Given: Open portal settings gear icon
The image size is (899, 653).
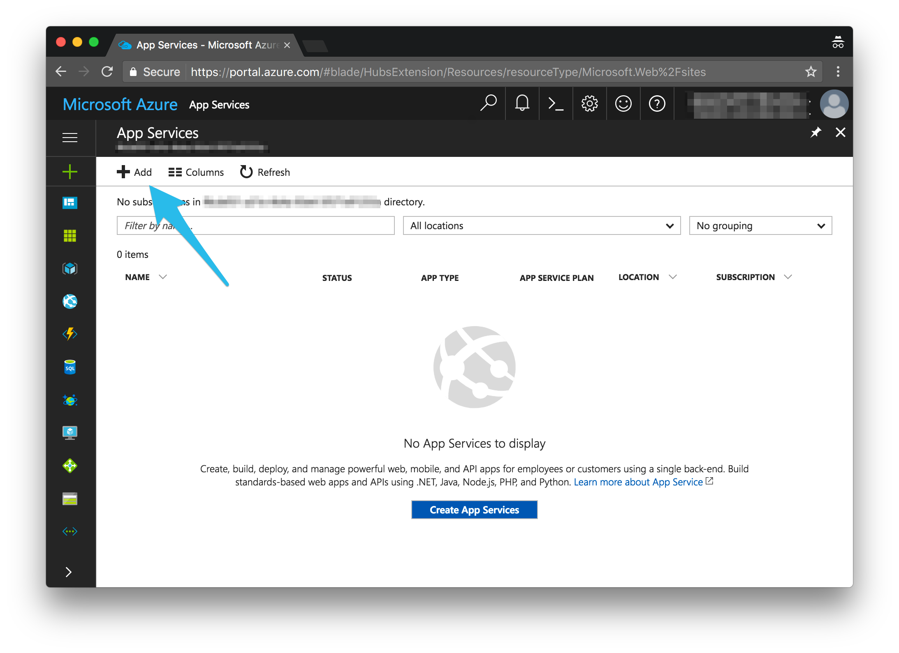Looking at the screenshot, I should 590,103.
